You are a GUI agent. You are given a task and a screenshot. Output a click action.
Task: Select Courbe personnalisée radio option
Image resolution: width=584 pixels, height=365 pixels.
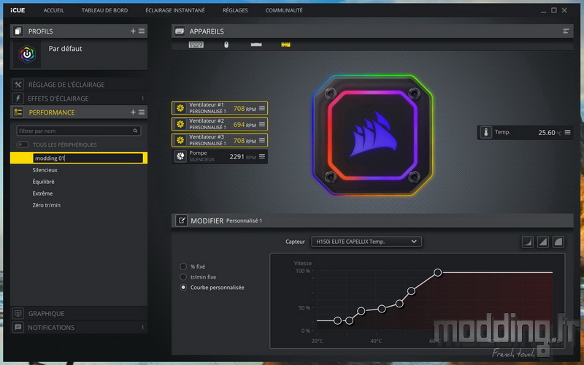click(183, 287)
